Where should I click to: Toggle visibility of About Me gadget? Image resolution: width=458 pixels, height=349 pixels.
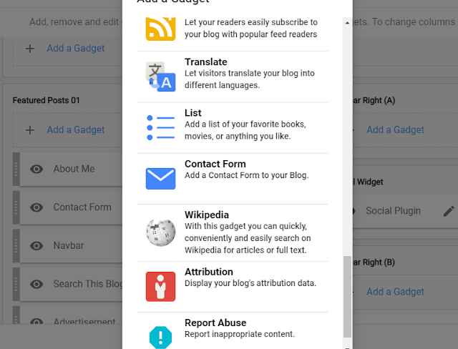36,169
